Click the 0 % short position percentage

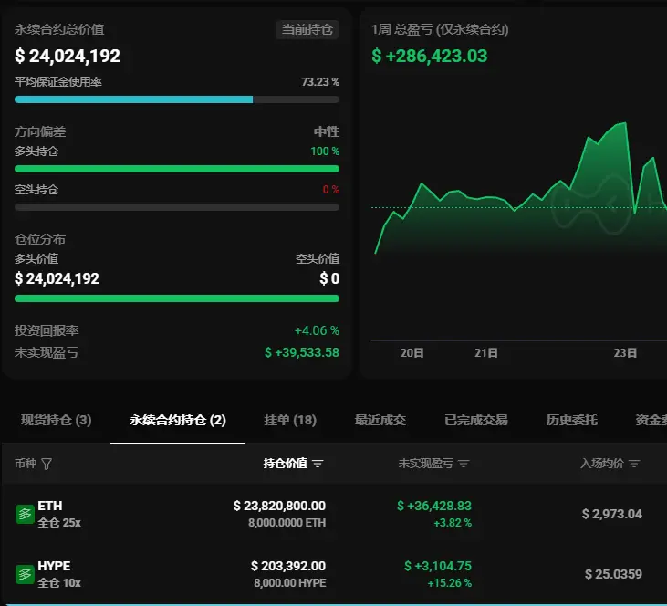coord(331,190)
